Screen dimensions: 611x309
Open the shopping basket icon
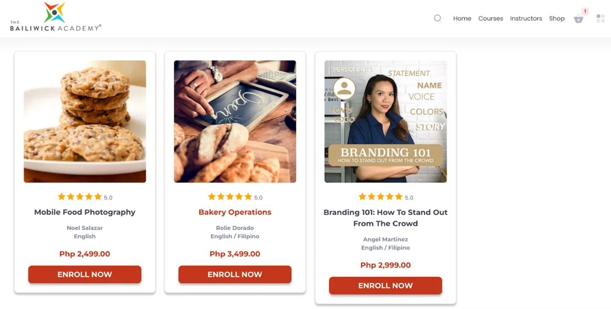[x=579, y=19]
